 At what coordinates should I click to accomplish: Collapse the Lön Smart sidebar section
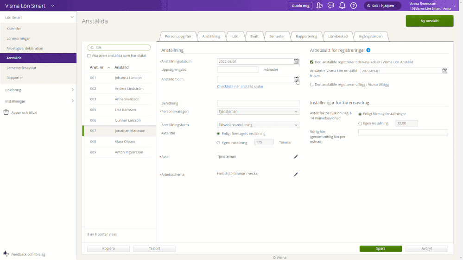pos(72,17)
